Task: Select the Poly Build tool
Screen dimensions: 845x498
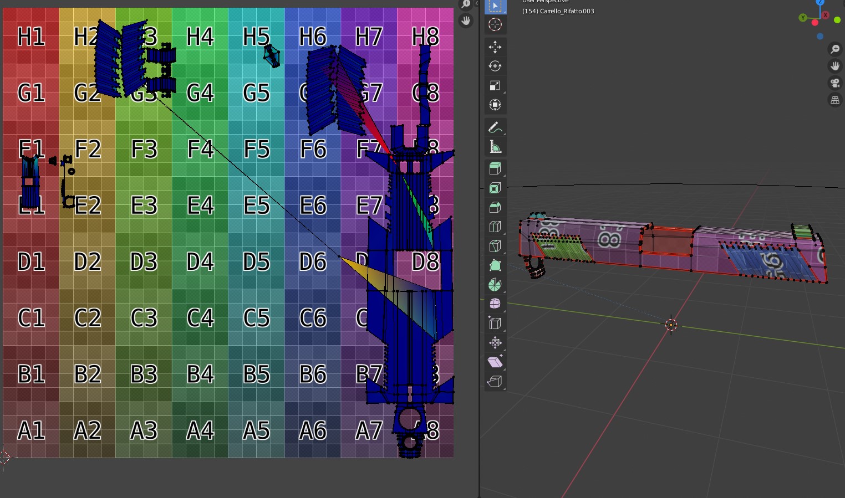Action: click(495, 265)
